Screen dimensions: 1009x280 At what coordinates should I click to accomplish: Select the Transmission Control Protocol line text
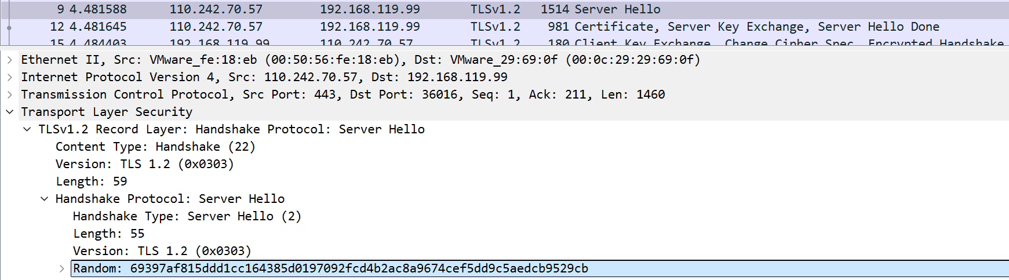342,94
